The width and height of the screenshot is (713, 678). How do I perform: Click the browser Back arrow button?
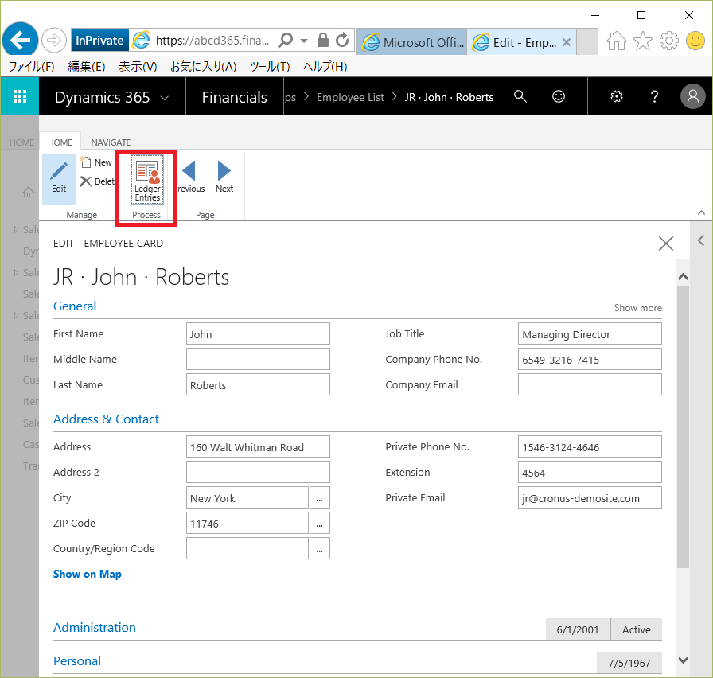(x=20, y=40)
